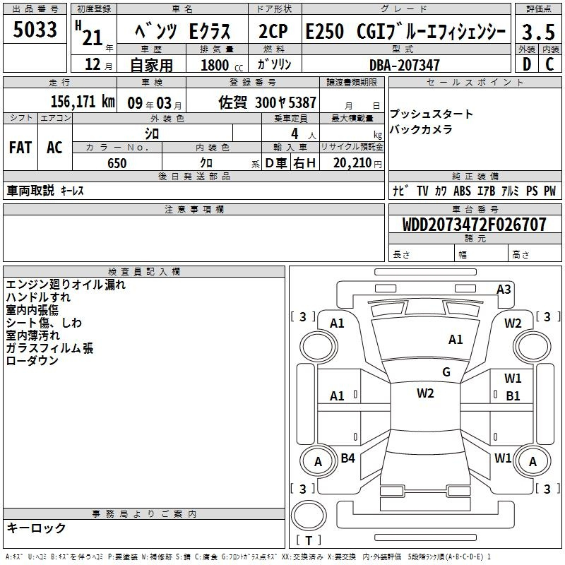Select the 3.5 evaluation score
Viewport: 565px width, 565px height.
(x=538, y=32)
